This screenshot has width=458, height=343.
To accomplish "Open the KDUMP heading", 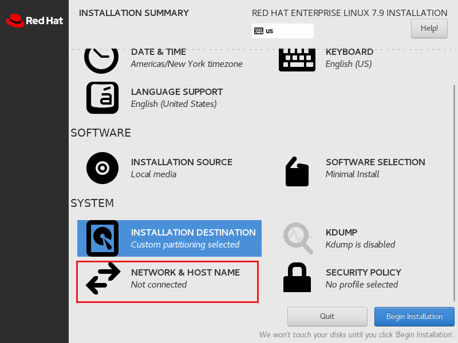I will click(x=341, y=233).
